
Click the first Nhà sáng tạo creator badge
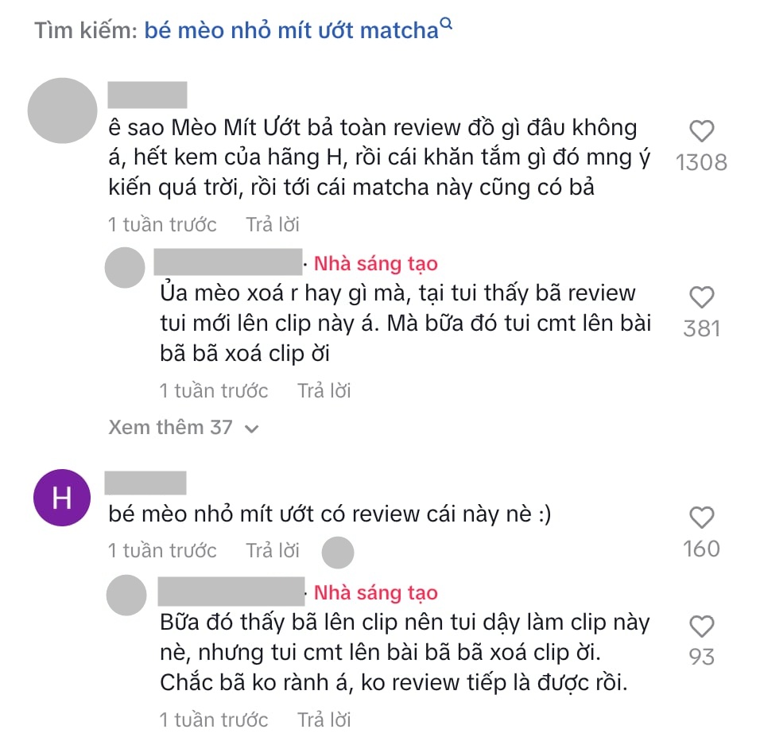[376, 264]
